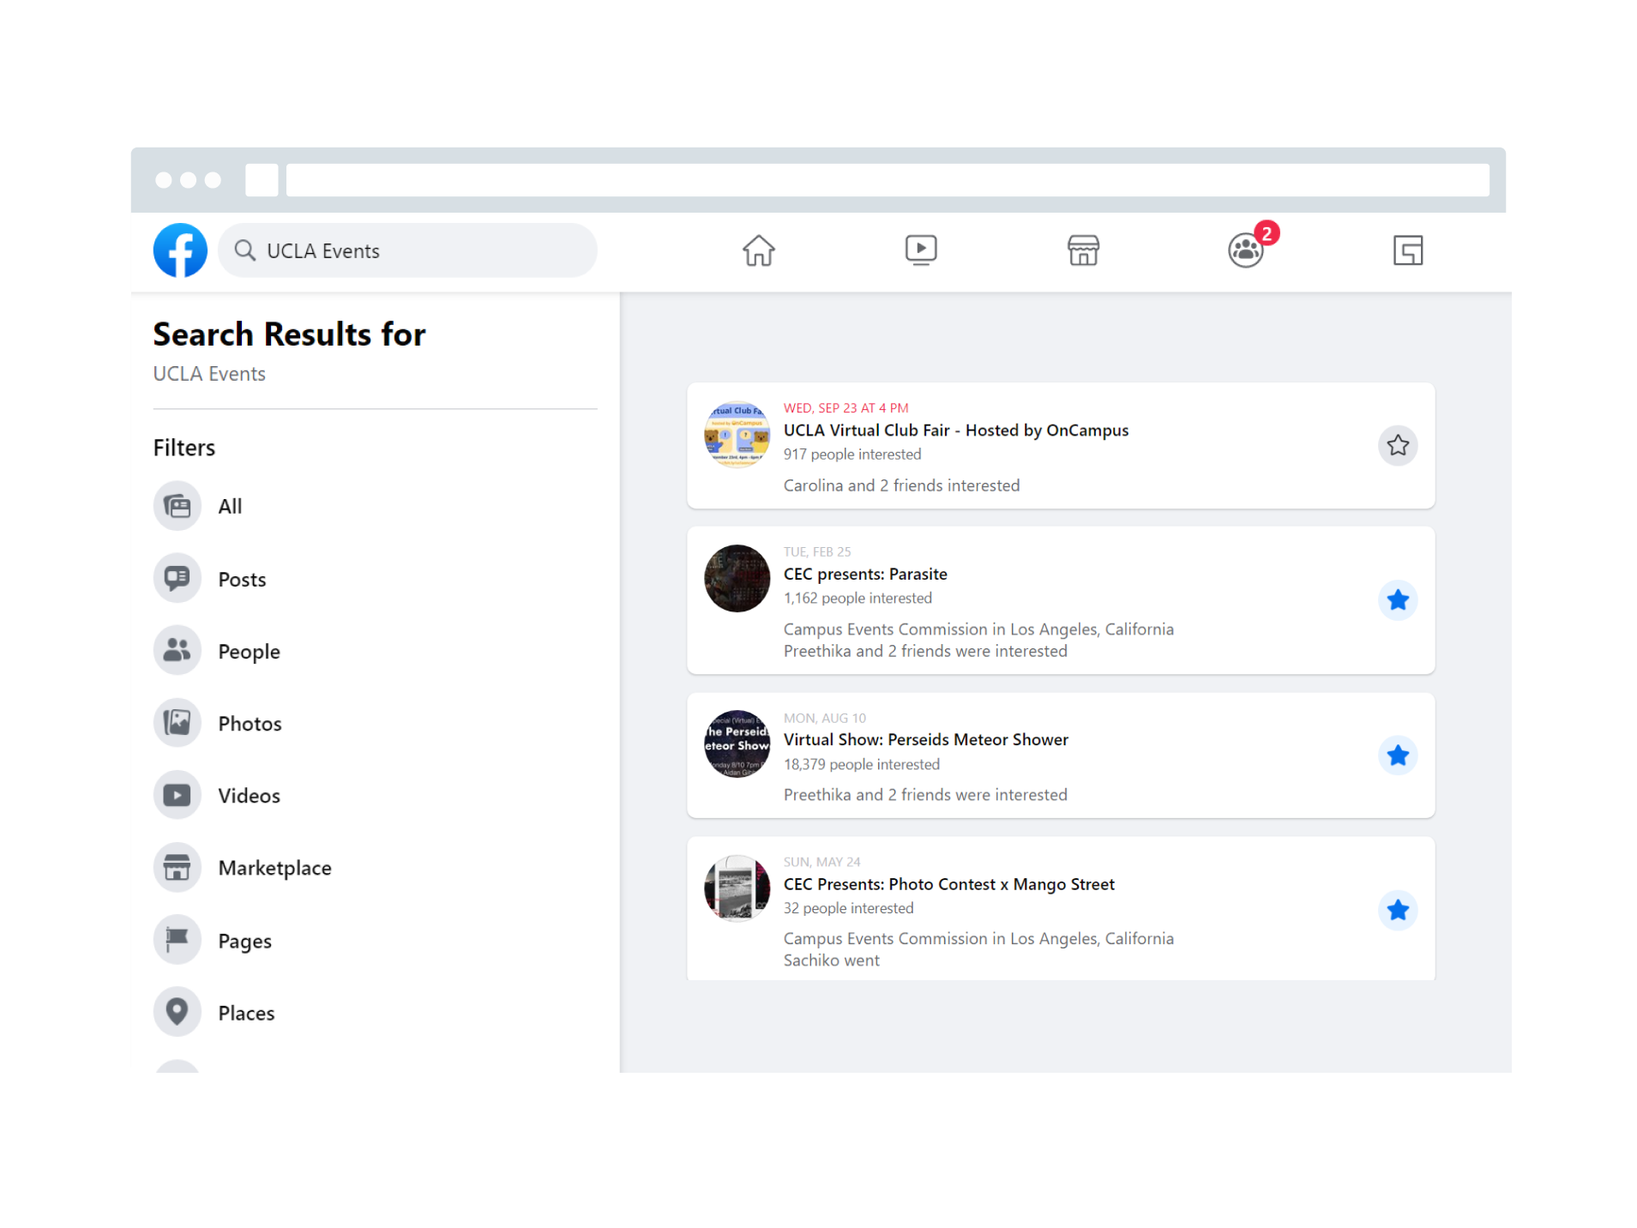The height and width of the screenshot is (1228, 1637).
Task: Select the Places filter label
Action: [246, 1013]
